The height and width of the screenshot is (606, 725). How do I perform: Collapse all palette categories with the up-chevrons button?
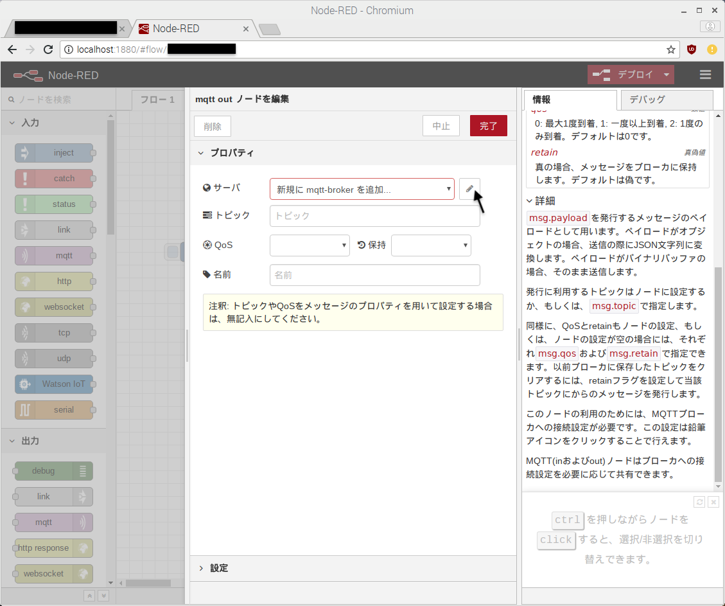[x=90, y=596]
